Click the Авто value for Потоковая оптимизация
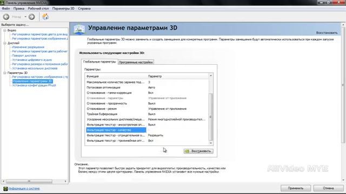The width and height of the screenshot is (346, 194). click(x=151, y=87)
